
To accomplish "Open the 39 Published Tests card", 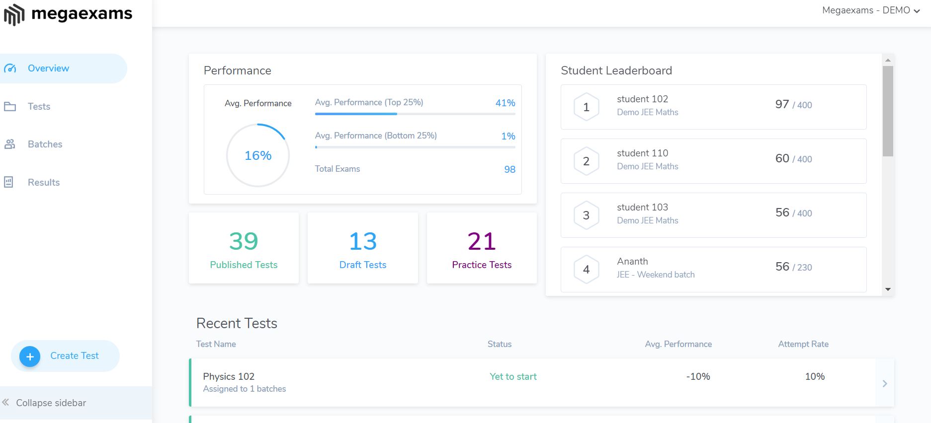I will pyautogui.click(x=244, y=248).
